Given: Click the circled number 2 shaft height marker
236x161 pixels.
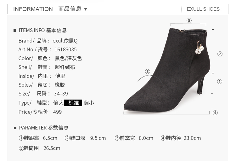Looking at the screenshot, I should point(220,54).
